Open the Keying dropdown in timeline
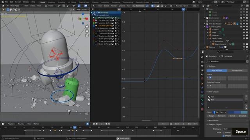The width and height of the screenshot is (250, 140). 21,124
